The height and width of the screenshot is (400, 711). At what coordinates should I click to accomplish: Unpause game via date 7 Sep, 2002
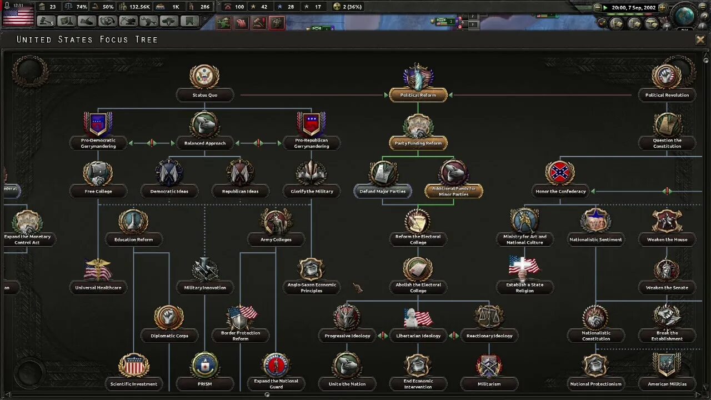click(x=633, y=8)
